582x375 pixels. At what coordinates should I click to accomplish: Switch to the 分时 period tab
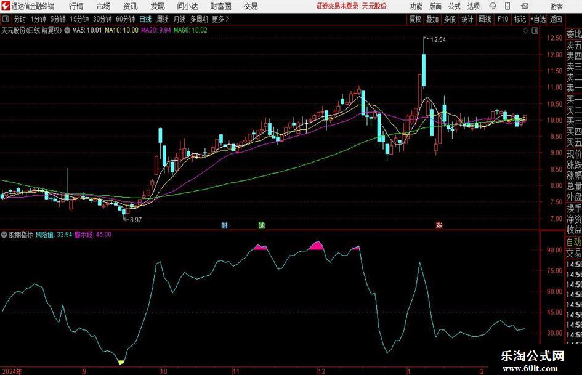click(x=20, y=19)
